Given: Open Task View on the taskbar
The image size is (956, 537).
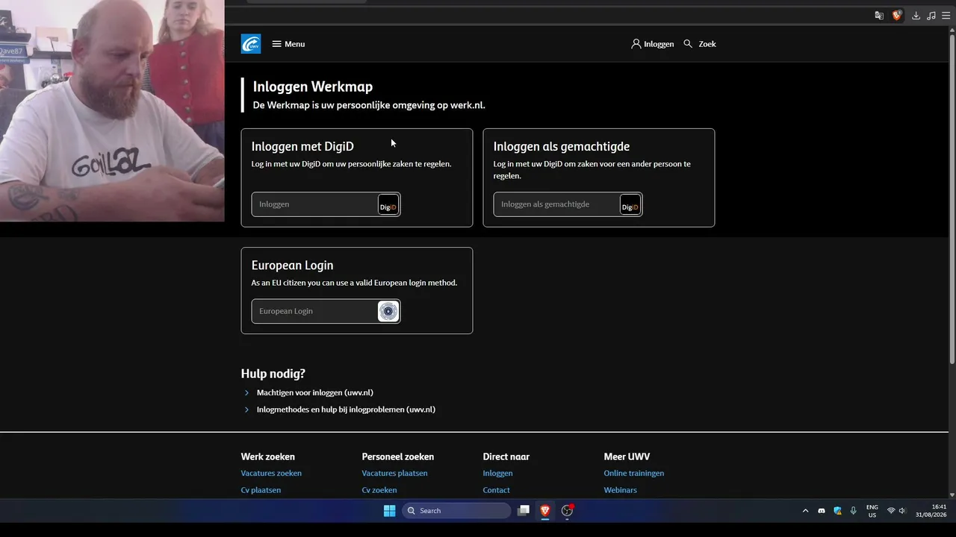Looking at the screenshot, I should pyautogui.click(x=524, y=511).
